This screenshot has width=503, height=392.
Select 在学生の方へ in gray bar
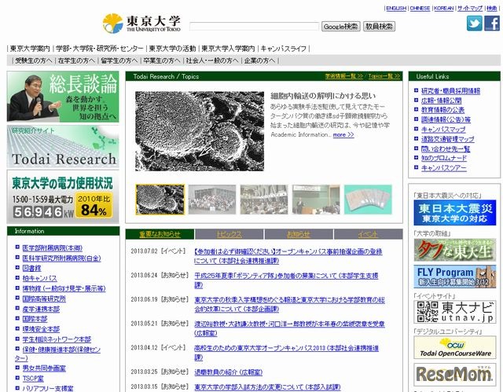(x=76, y=60)
